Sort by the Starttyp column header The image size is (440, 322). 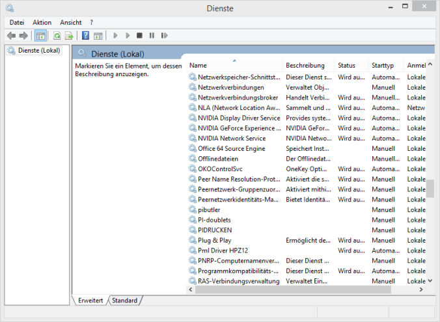point(386,65)
